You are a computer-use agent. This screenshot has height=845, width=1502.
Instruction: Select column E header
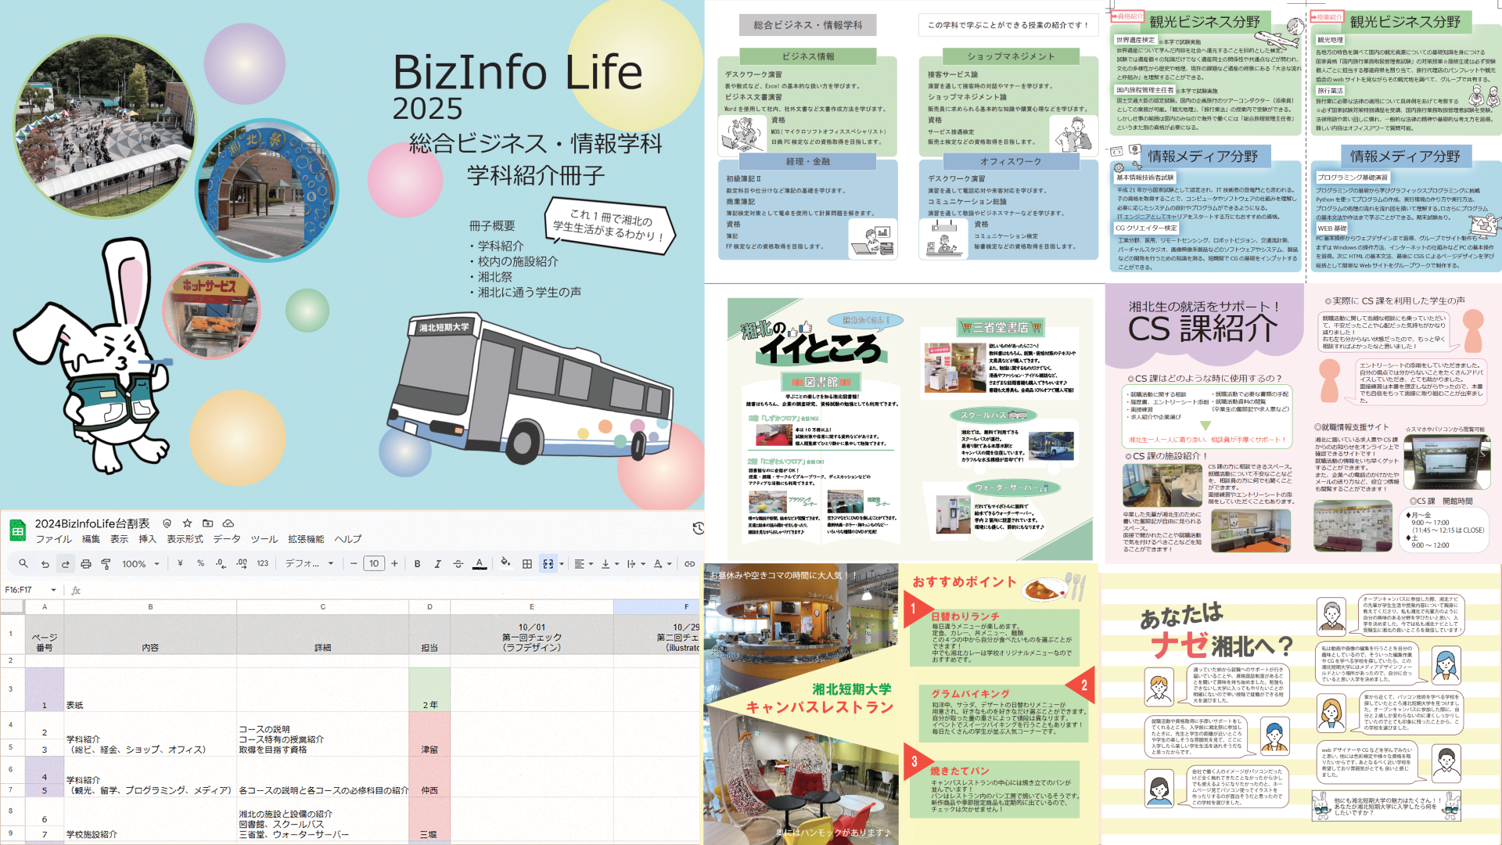tap(532, 606)
